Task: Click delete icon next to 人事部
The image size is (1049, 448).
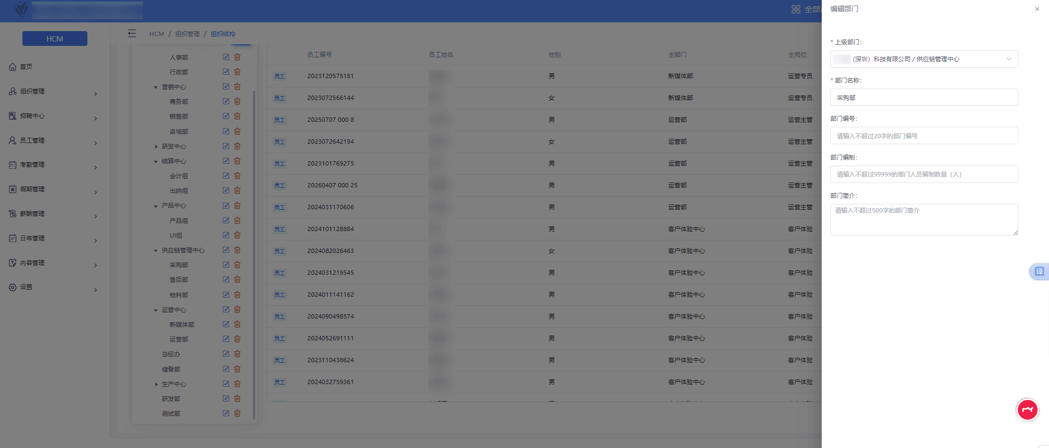Action: [x=237, y=57]
